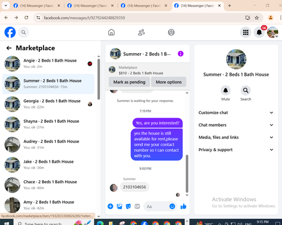Click the More options button
Screen dimensions: 282x225
(169, 82)
